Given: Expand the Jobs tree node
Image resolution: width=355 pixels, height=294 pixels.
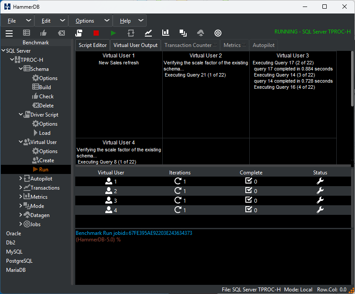Looking at the screenshot, I should [x=20, y=224].
